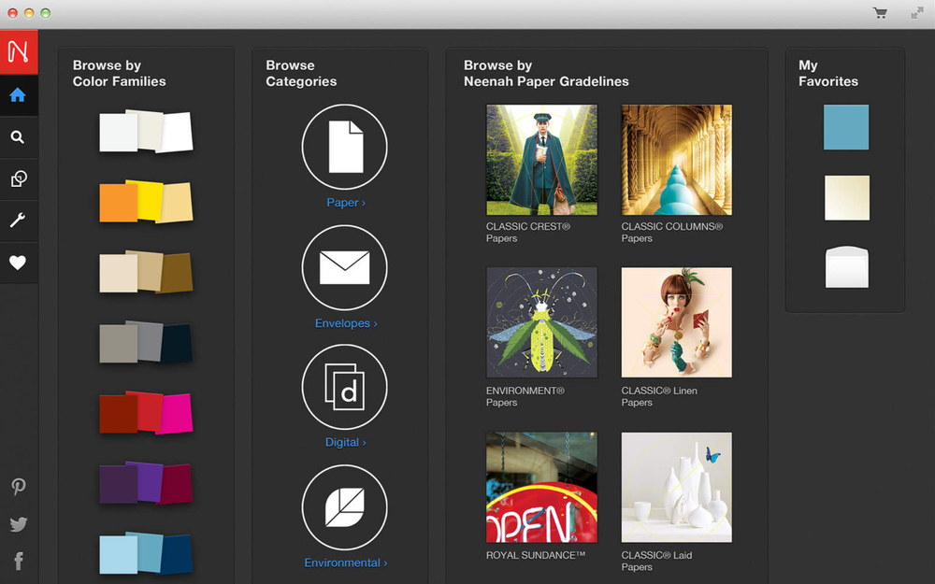Open the search magnifier icon
Screen dimensions: 935x584
[x=18, y=137]
